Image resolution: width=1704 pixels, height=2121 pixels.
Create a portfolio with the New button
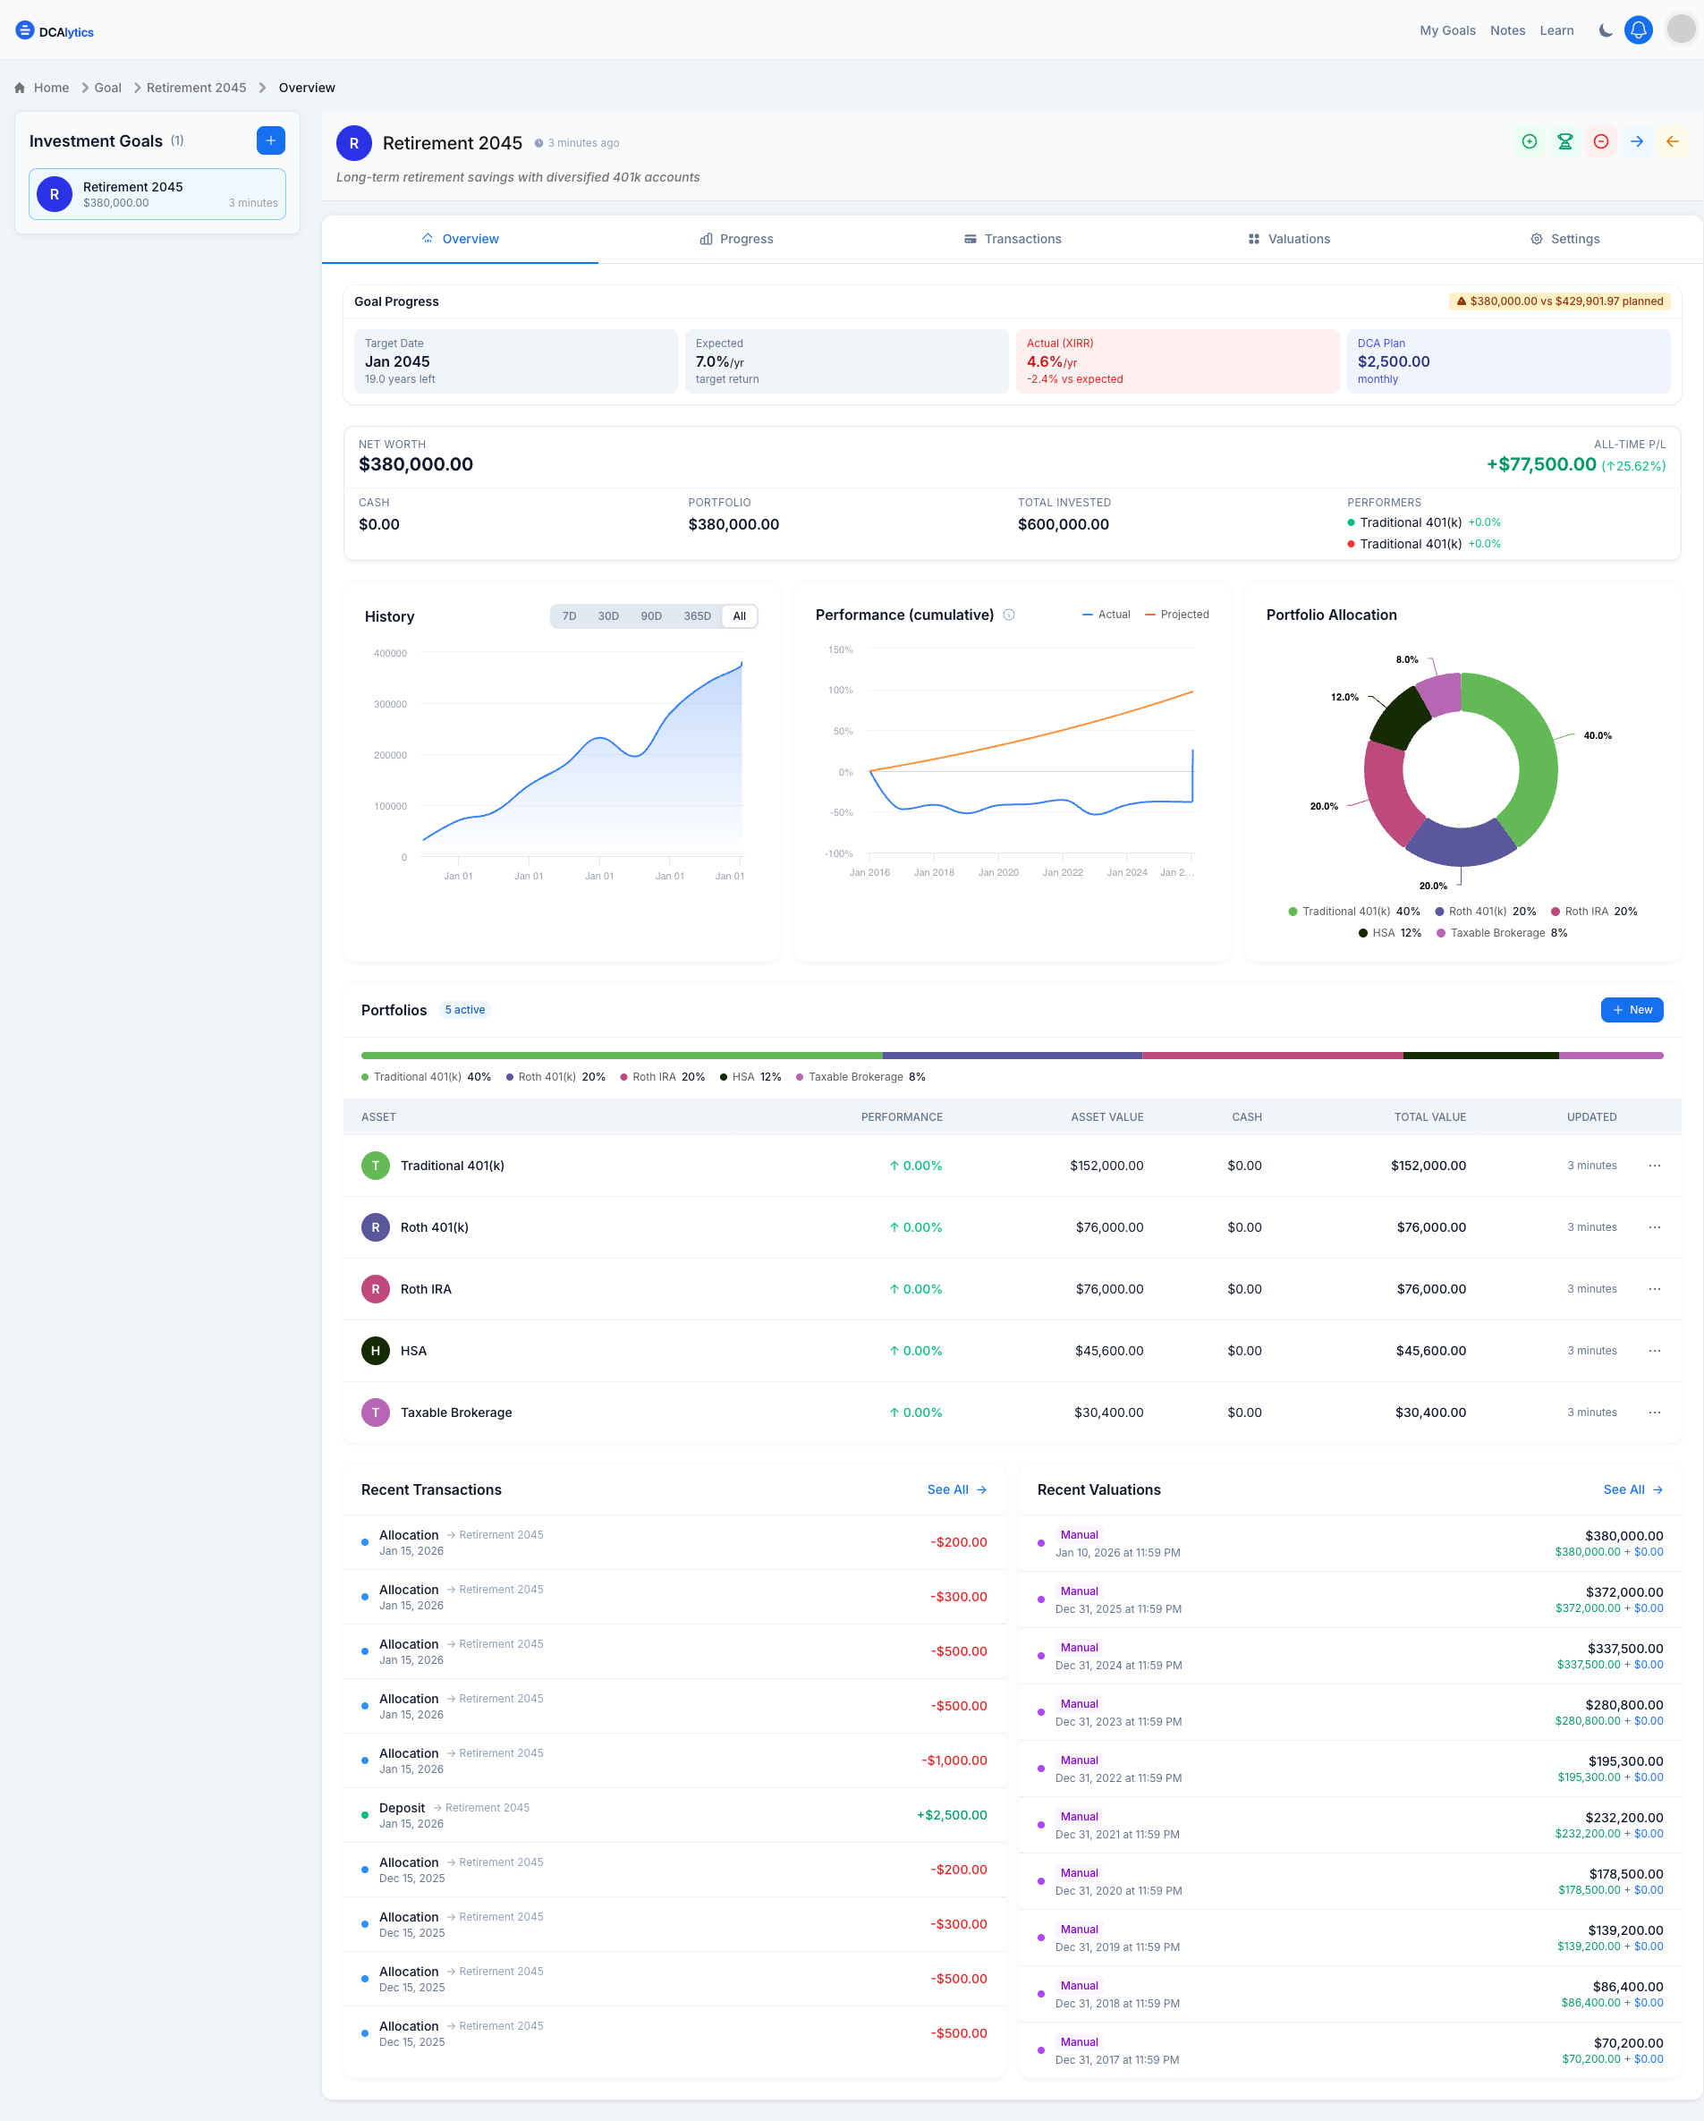coord(1632,1009)
